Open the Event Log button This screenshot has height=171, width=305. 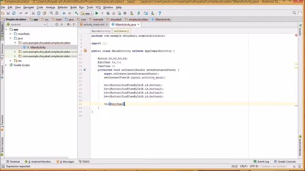pyautogui.click(x=261, y=161)
